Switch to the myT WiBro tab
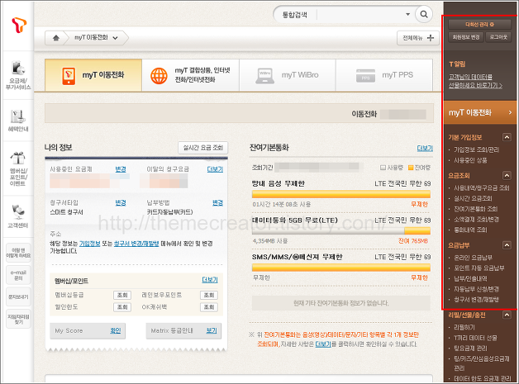 tap(288, 75)
